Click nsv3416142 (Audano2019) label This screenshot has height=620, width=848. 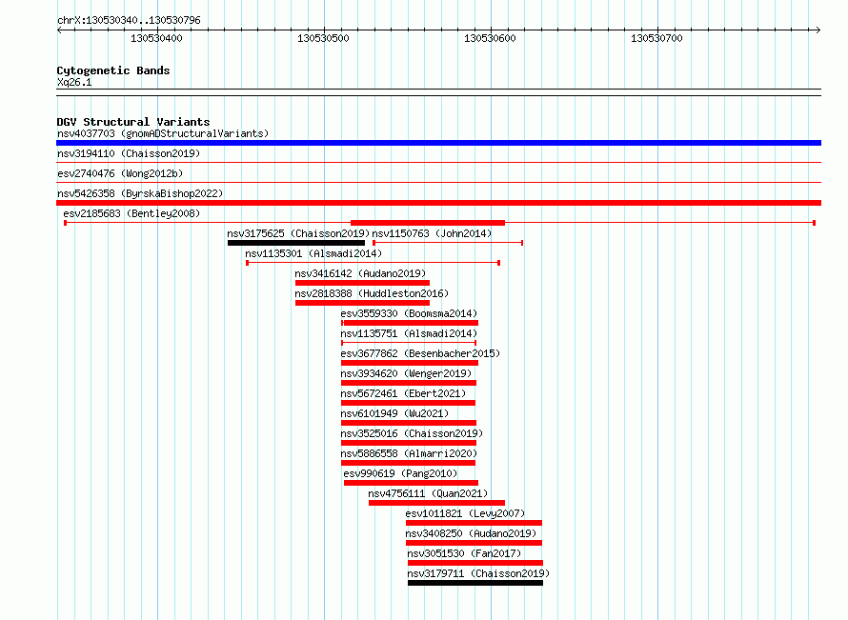tap(360, 273)
